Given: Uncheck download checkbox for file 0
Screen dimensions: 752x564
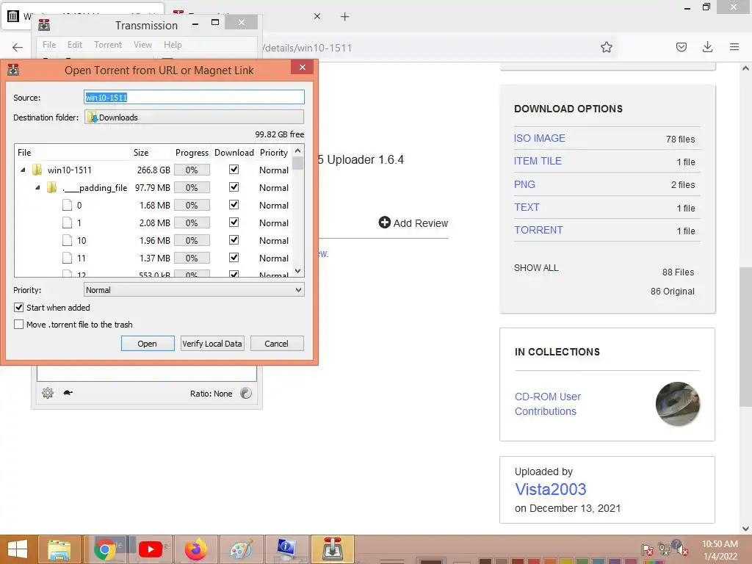Looking at the screenshot, I should 234,205.
